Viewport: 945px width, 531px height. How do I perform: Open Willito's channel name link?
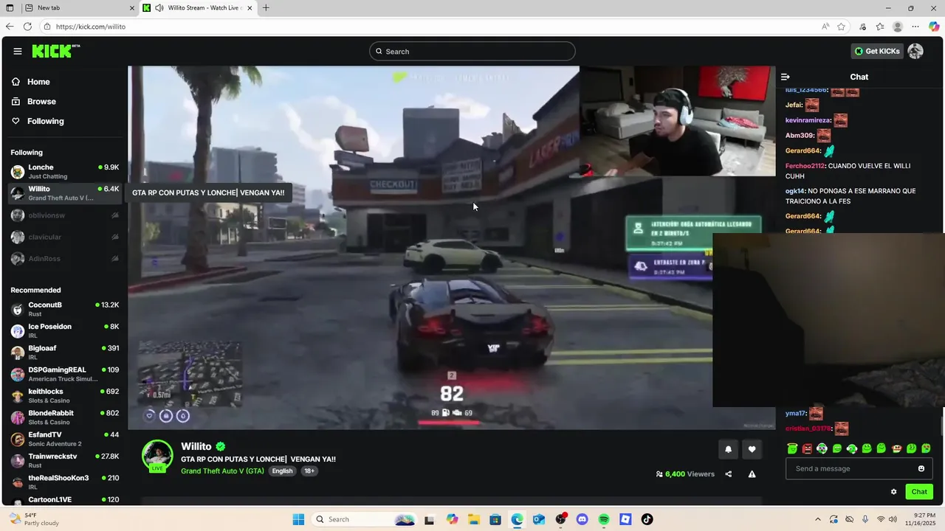click(x=196, y=446)
